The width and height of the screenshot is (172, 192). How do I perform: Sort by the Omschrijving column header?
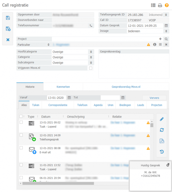point(76,117)
